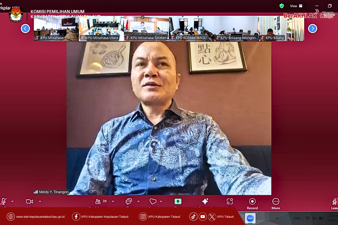Expand the chevron next to Participants

click(113, 201)
